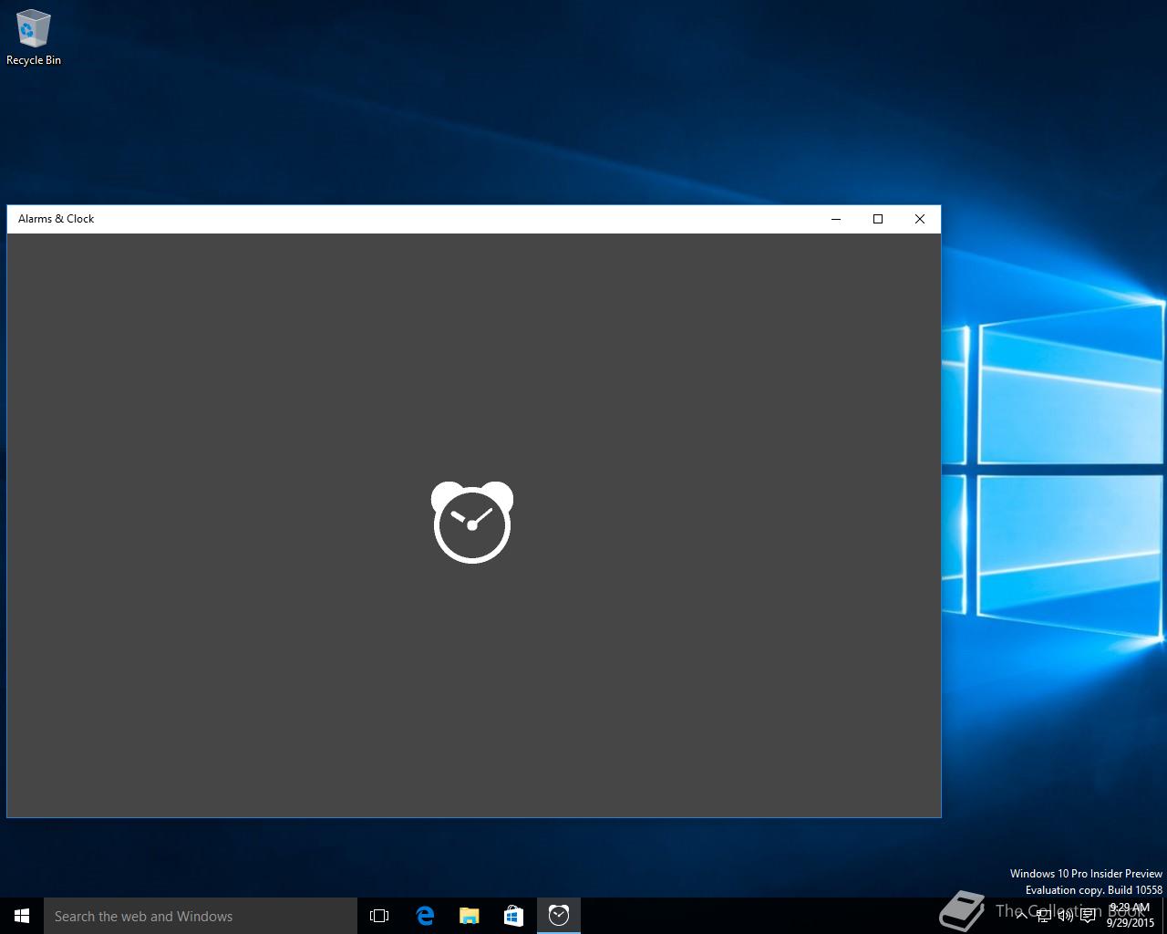Open the Windows Start menu
The image size is (1167, 934).
tap(22, 916)
